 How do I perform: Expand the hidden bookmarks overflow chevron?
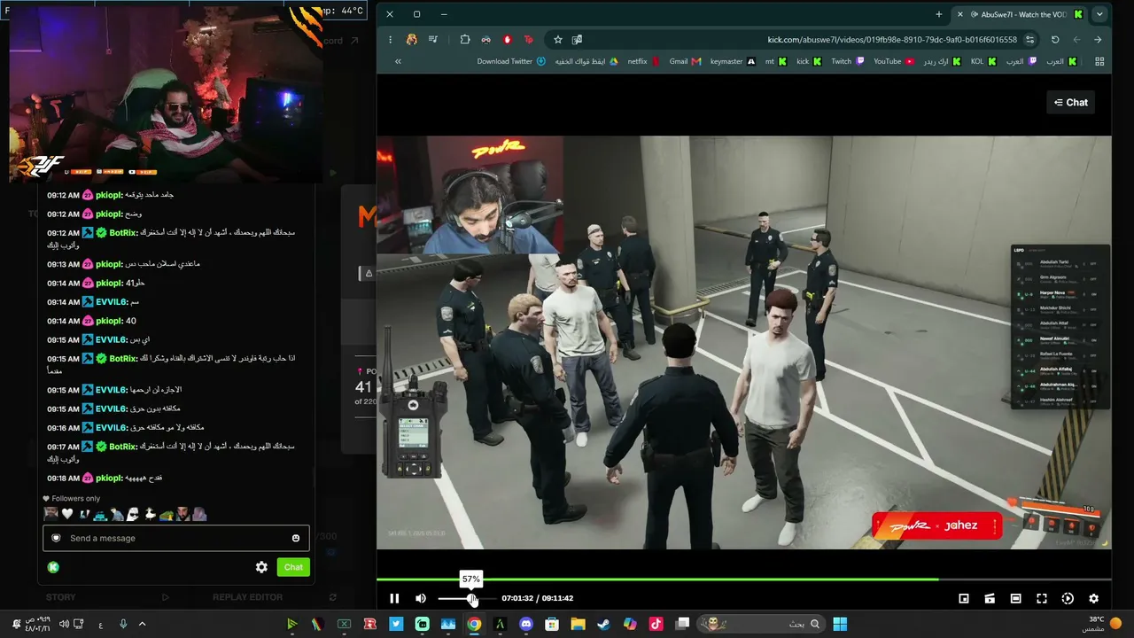point(398,61)
